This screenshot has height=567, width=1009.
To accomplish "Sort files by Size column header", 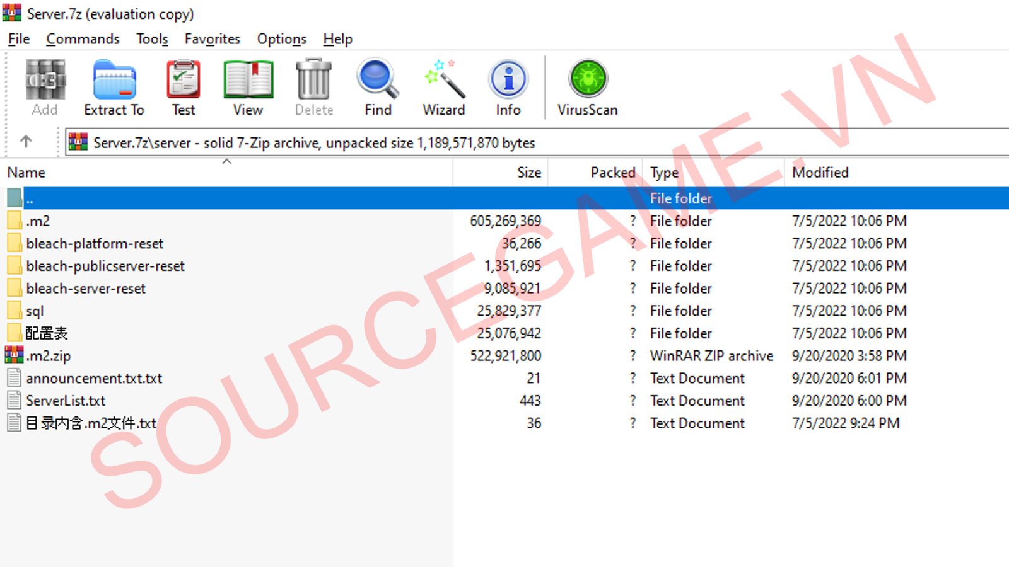I will 528,173.
